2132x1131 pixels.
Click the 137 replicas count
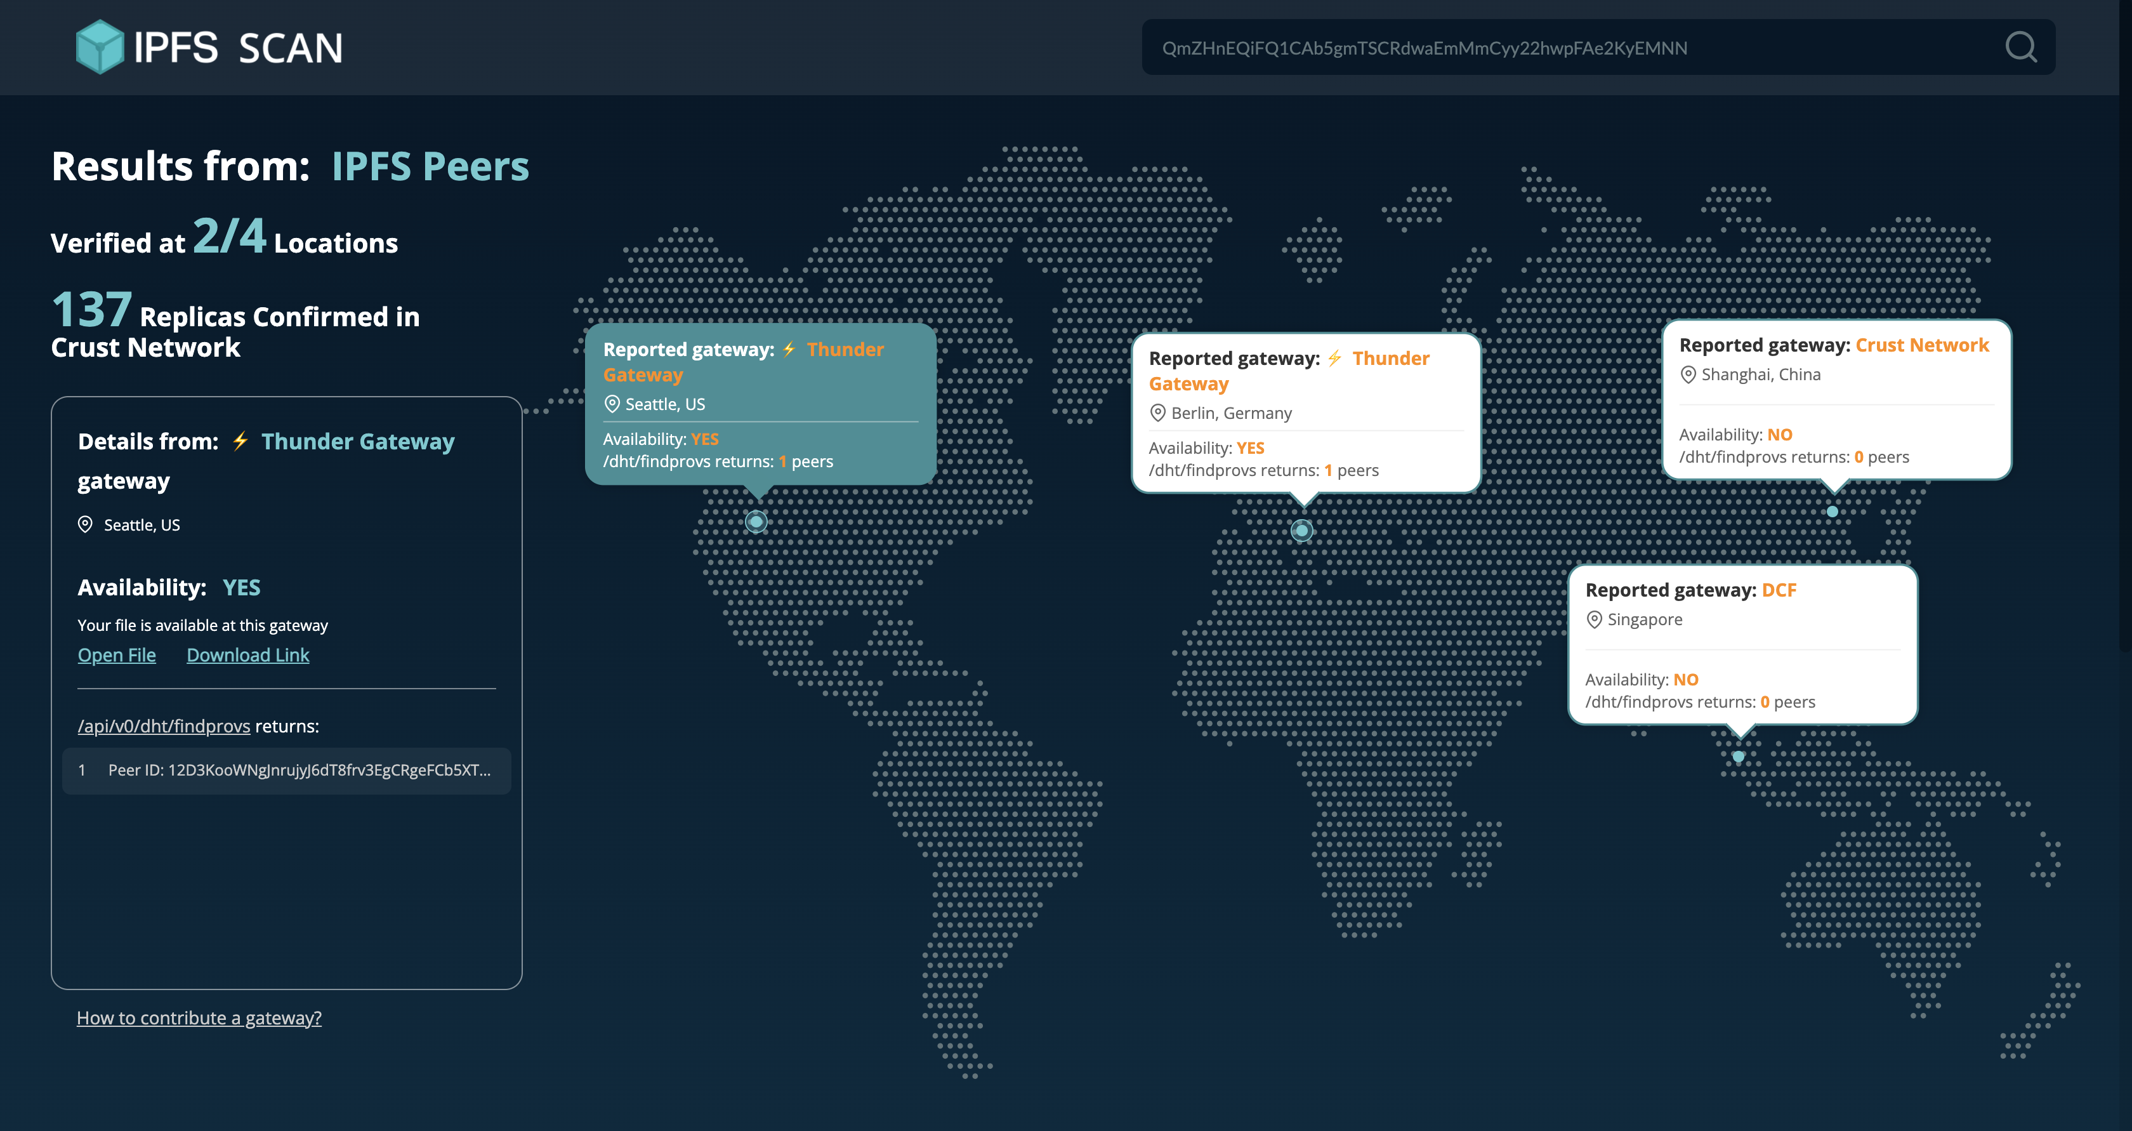click(91, 309)
